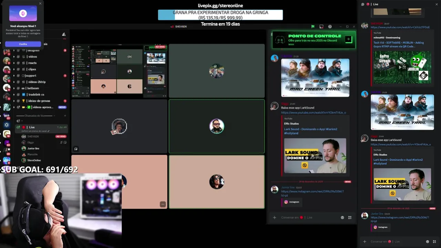The width and height of the screenshot is (441, 248).
Task: Open the shared-screen stream tile marked AO VIVO
Action: pyautogui.click(x=119, y=71)
